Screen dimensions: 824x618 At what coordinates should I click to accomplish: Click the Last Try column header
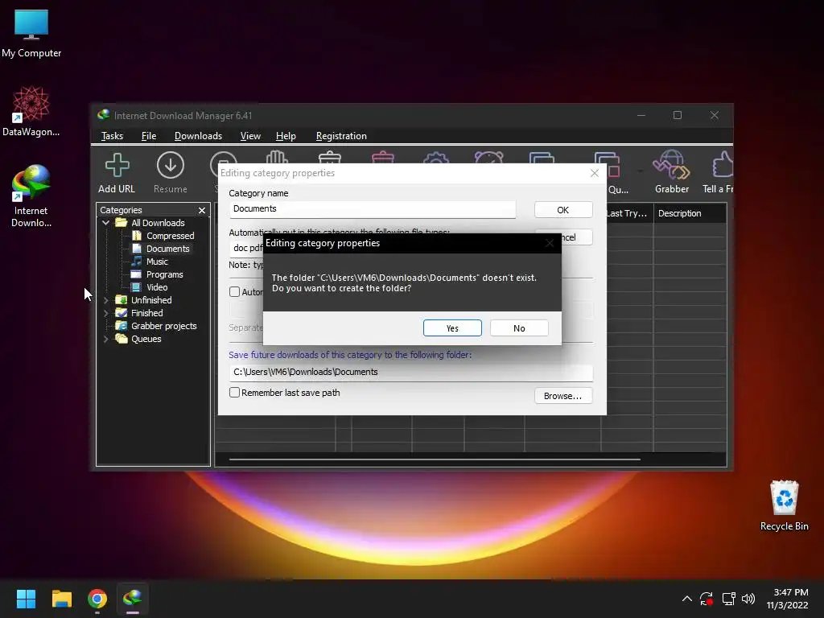[x=628, y=213]
